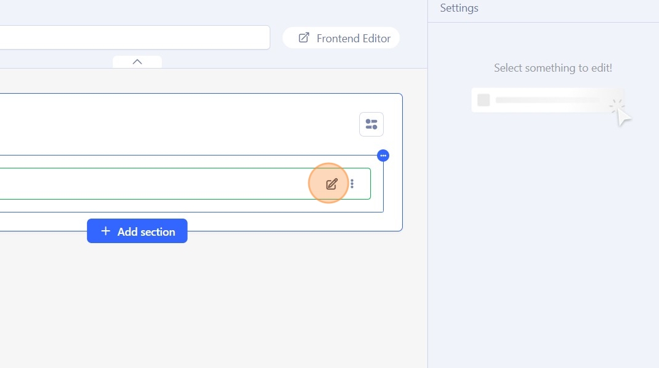Click the pencil edit icon on the field
659x368 pixels.
332,184
